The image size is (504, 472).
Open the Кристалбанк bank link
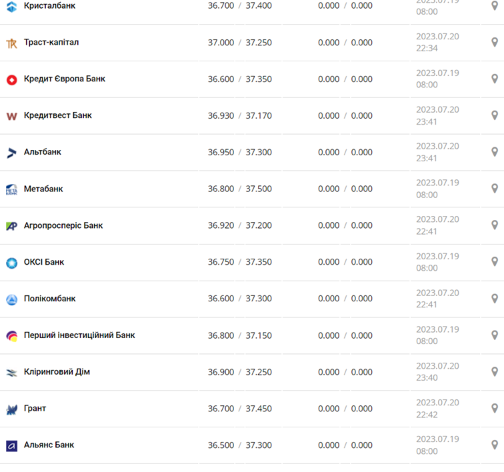[49, 6]
